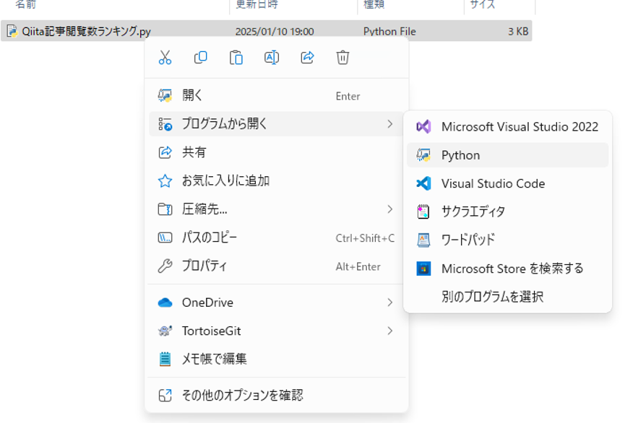Select 開く to open the file
625x423 pixels.
[276, 95]
